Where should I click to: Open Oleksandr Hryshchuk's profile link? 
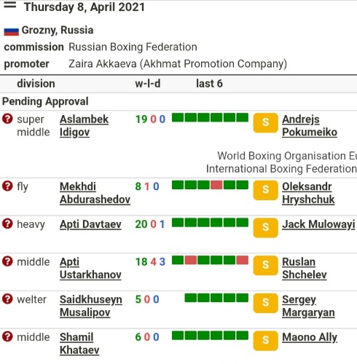click(308, 193)
